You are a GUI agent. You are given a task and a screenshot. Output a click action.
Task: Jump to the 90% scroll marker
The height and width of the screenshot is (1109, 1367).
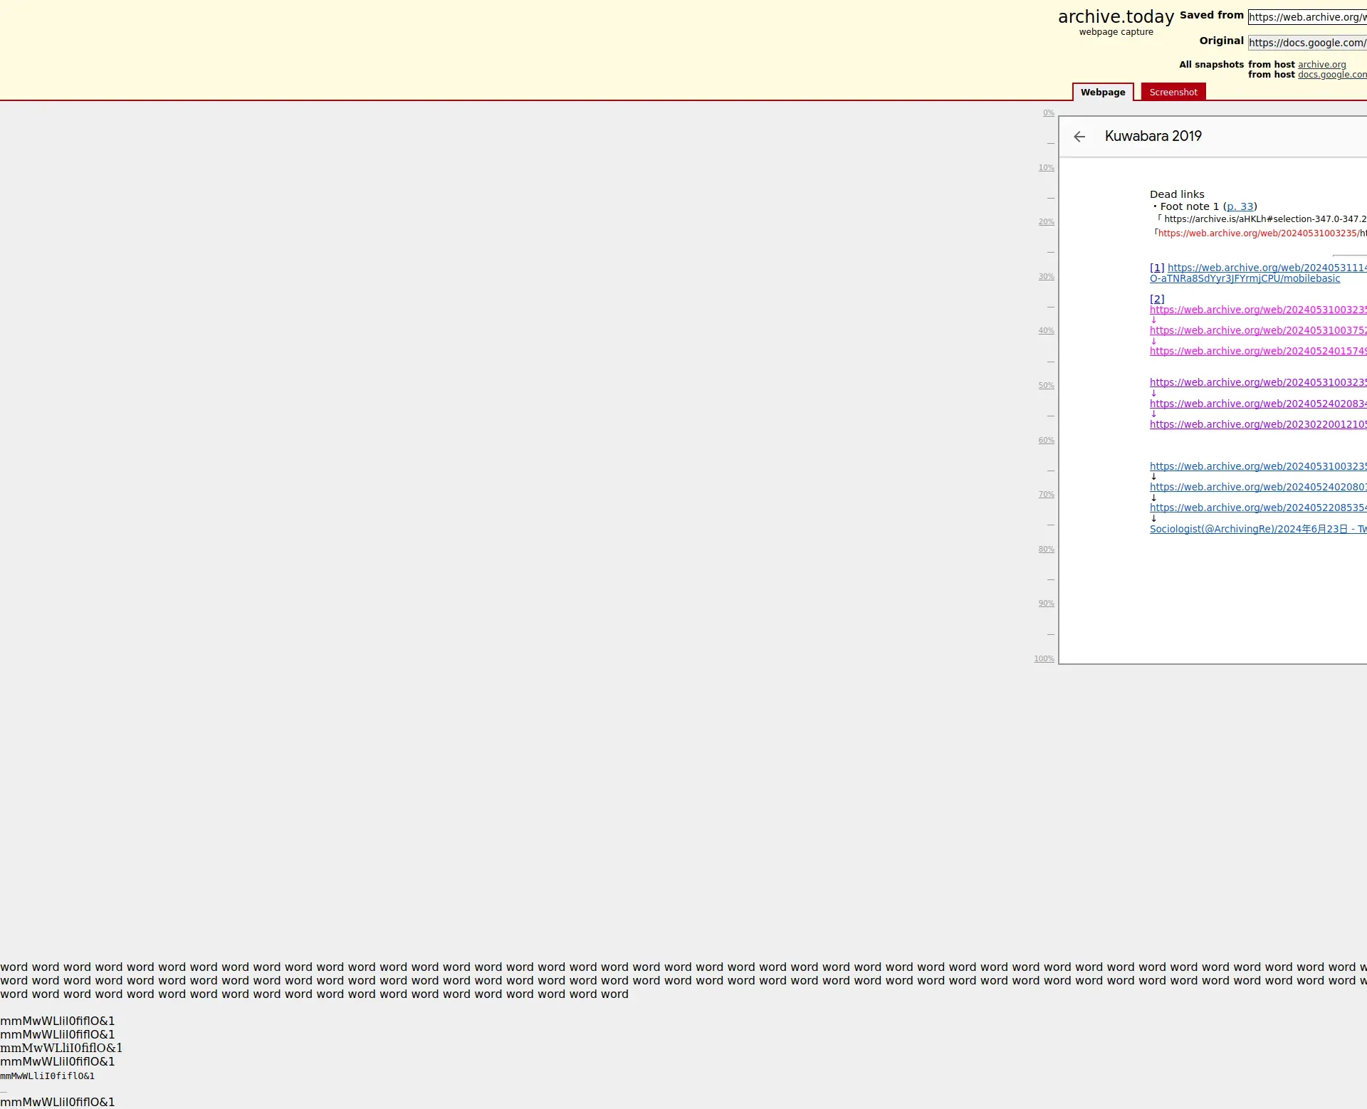pyautogui.click(x=1046, y=604)
